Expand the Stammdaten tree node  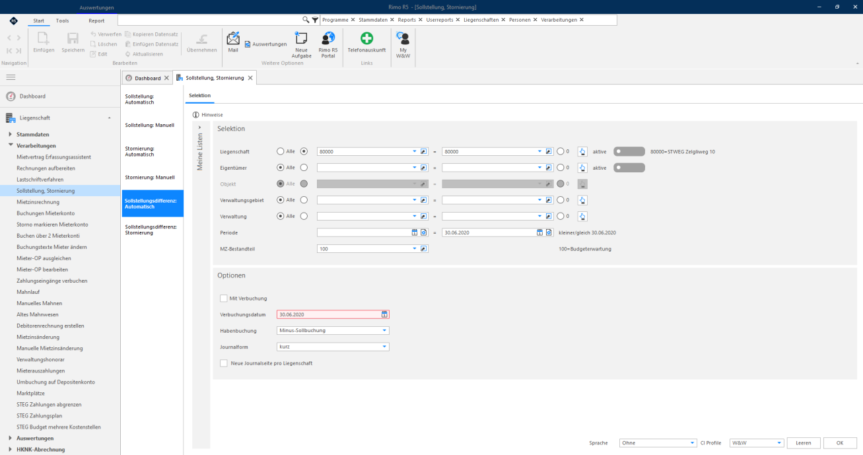pyautogui.click(x=11, y=135)
